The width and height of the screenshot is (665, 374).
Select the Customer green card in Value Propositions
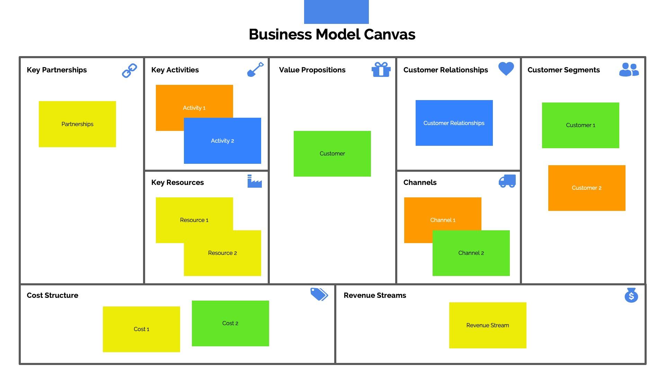[332, 154]
